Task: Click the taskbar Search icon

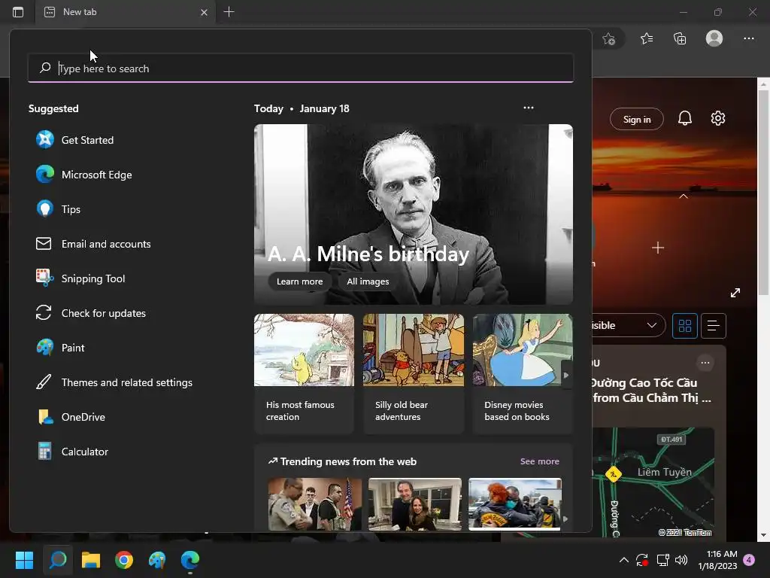Action: 58,560
